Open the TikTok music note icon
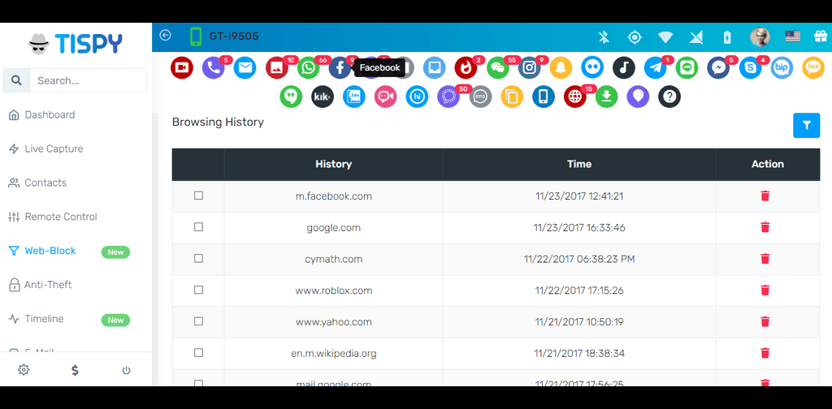Image resolution: width=832 pixels, height=409 pixels. (x=624, y=68)
